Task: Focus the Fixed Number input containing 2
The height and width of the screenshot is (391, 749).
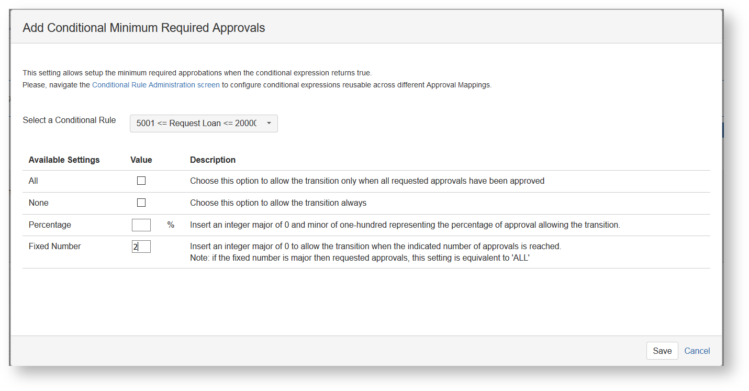Action: point(141,247)
